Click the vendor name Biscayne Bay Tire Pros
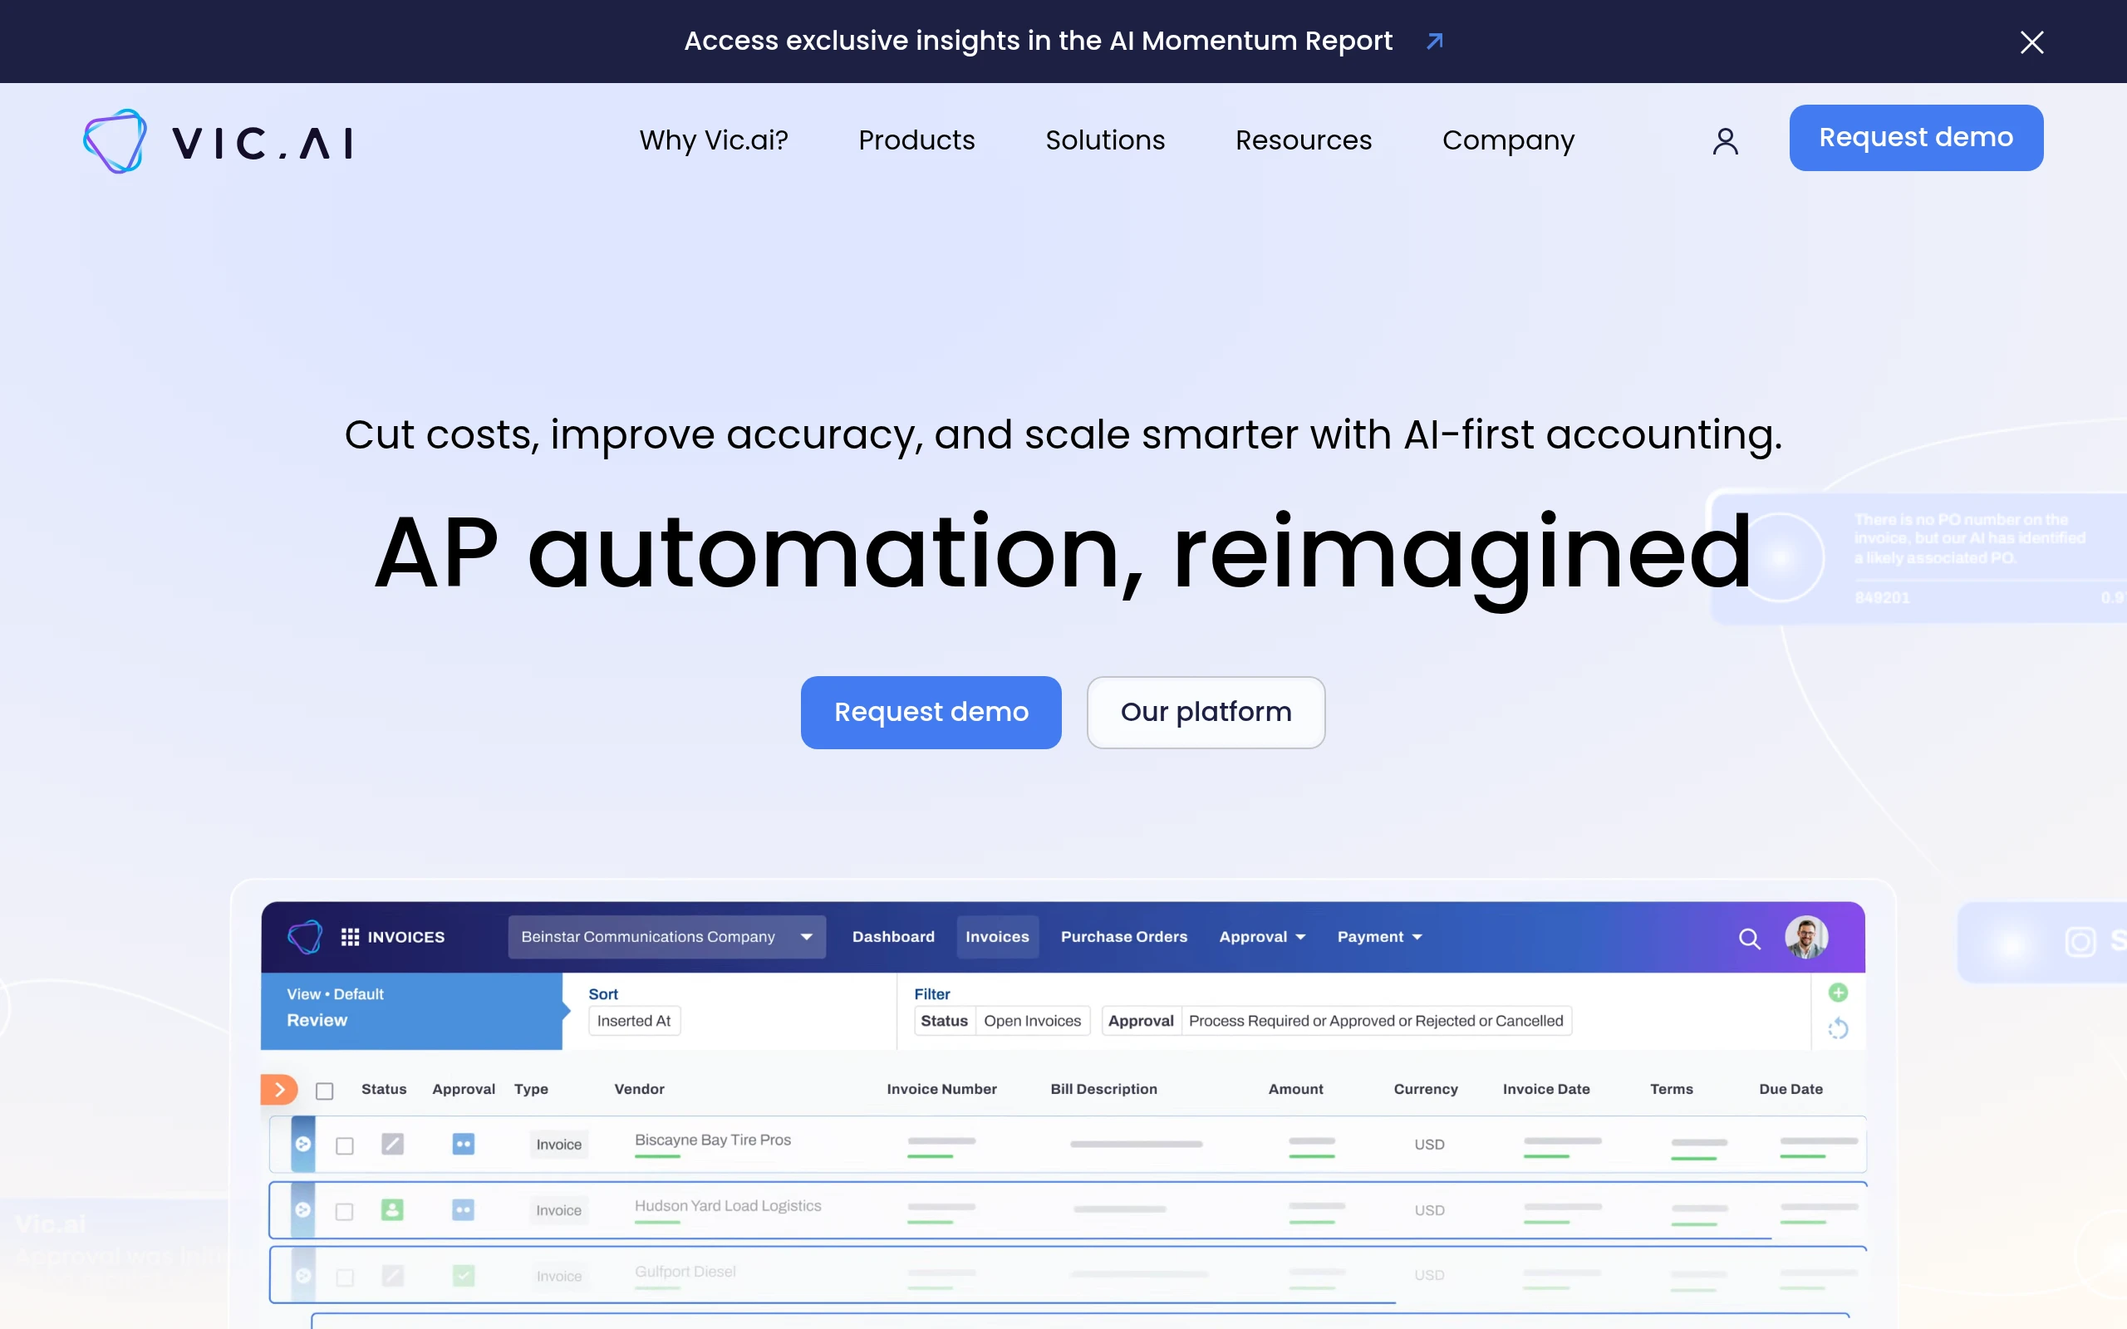This screenshot has height=1329, width=2127. [713, 1140]
